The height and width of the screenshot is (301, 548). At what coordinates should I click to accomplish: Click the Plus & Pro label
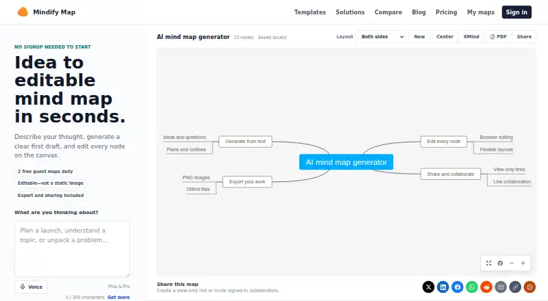[119, 287]
